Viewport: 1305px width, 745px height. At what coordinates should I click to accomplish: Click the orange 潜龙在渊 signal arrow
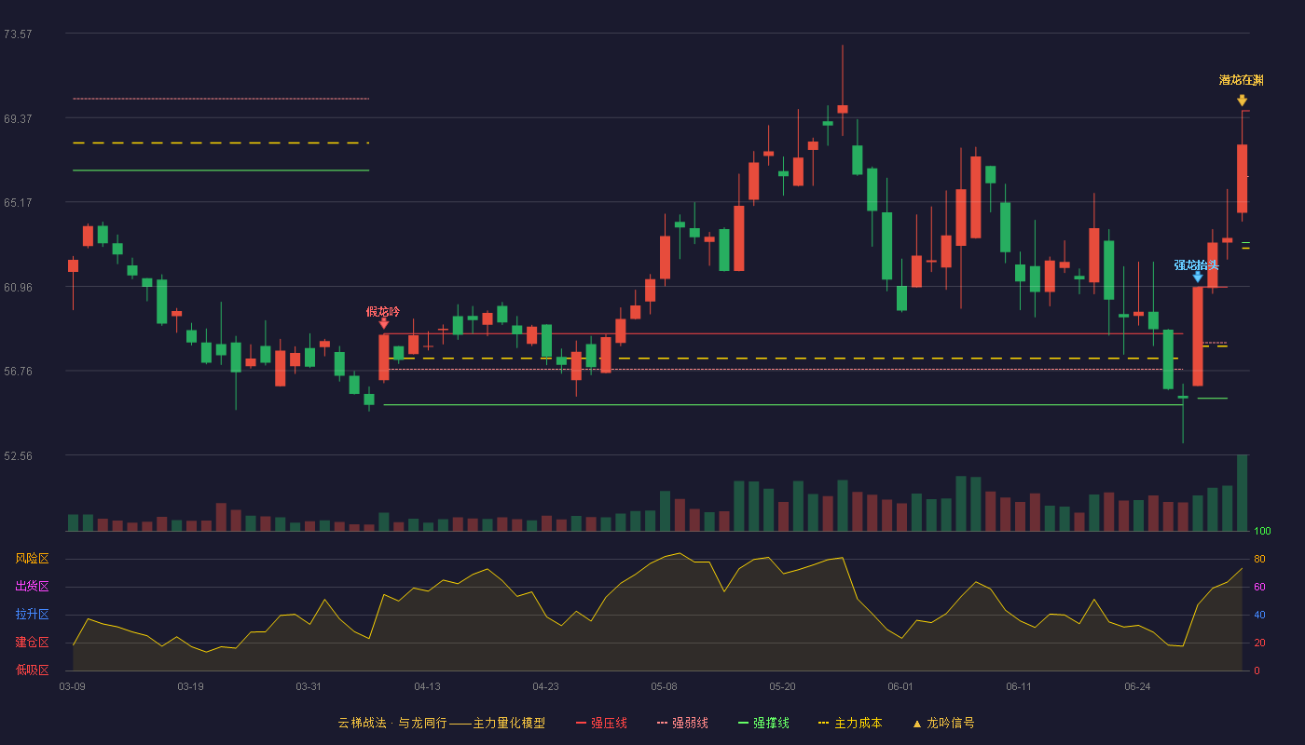(1242, 101)
